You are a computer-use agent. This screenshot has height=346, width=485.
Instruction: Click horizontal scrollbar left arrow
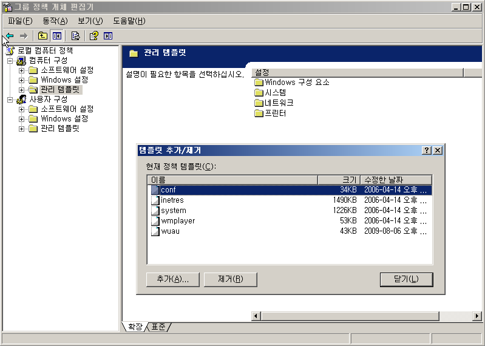pyautogui.click(x=256, y=316)
